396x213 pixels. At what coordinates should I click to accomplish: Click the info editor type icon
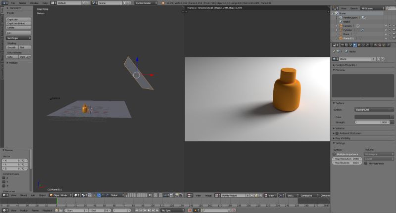tap(5, 3)
